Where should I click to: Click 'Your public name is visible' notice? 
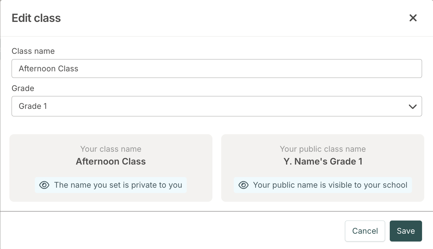point(323,185)
